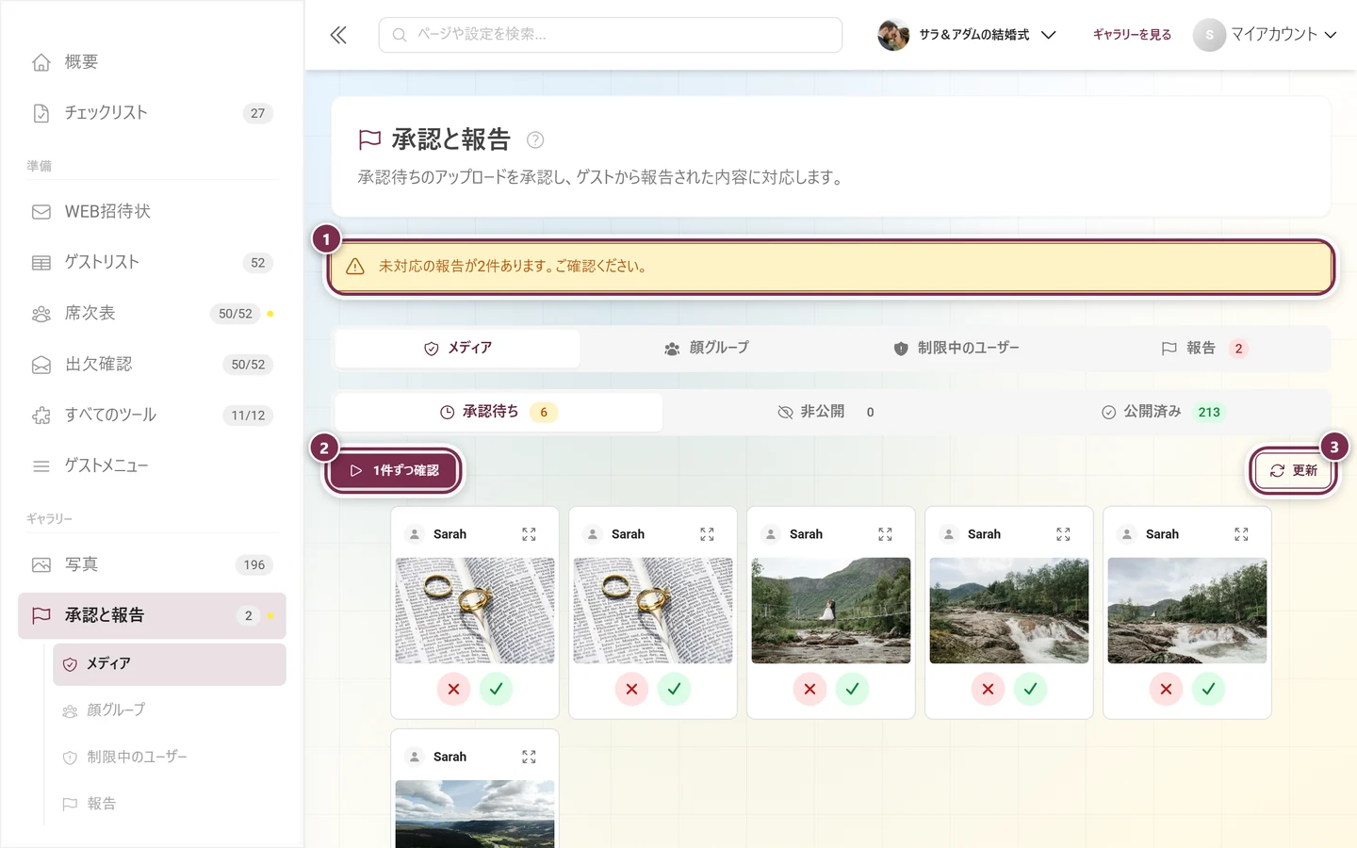
Task: Open 出欠確認 in the sidebar
Action: click(152, 365)
